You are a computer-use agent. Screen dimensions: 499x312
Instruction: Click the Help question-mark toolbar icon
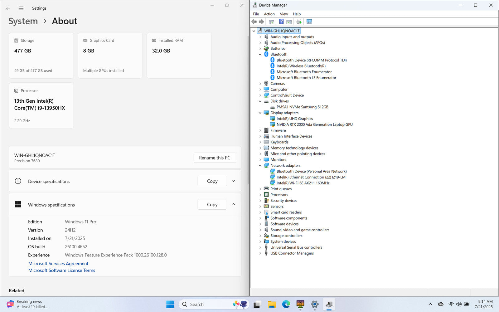click(281, 22)
